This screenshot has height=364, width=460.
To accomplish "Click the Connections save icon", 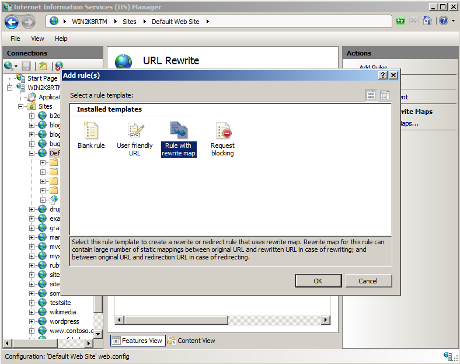I will pyautogui.click(x=26, y=66).
